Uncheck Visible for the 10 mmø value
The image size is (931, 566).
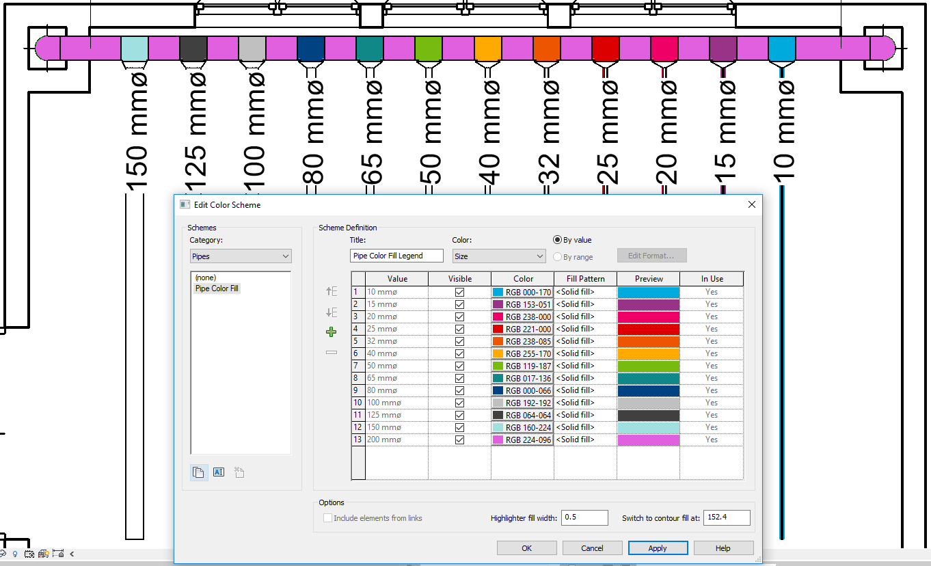pos(459,291)
